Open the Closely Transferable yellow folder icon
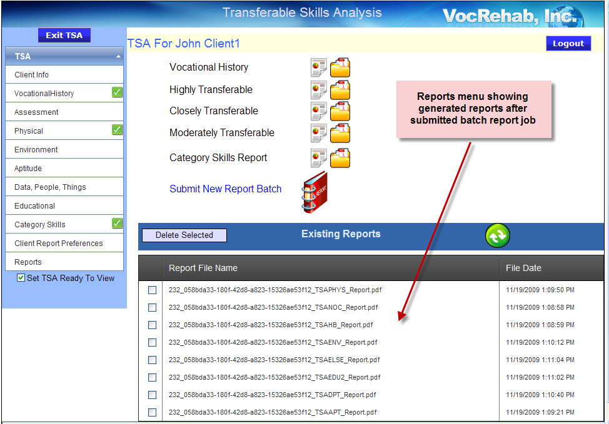The width and height of the screenshot is (609, 424). (340, 111)
